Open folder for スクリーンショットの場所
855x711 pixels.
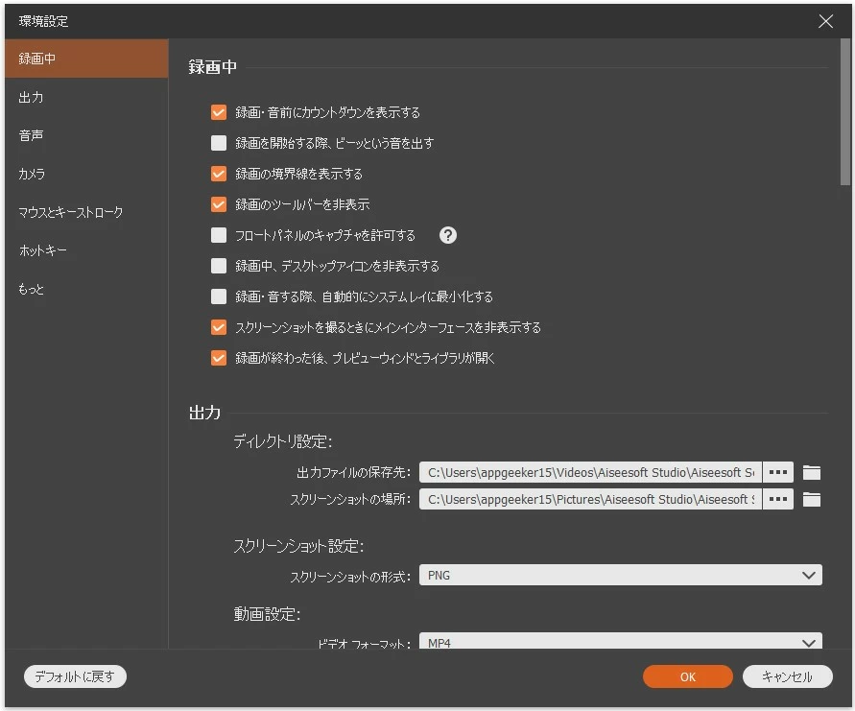(812, 499)
